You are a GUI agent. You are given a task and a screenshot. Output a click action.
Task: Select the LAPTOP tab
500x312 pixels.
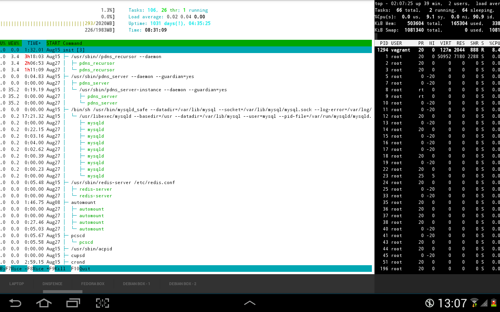tap(16, 284)
